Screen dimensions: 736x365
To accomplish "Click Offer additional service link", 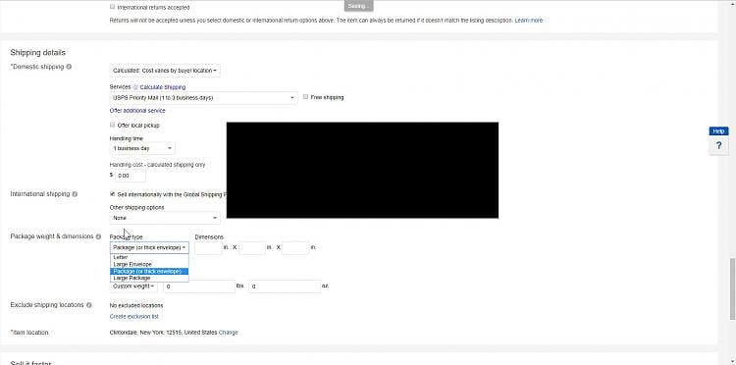I will (x=137, y=111).
